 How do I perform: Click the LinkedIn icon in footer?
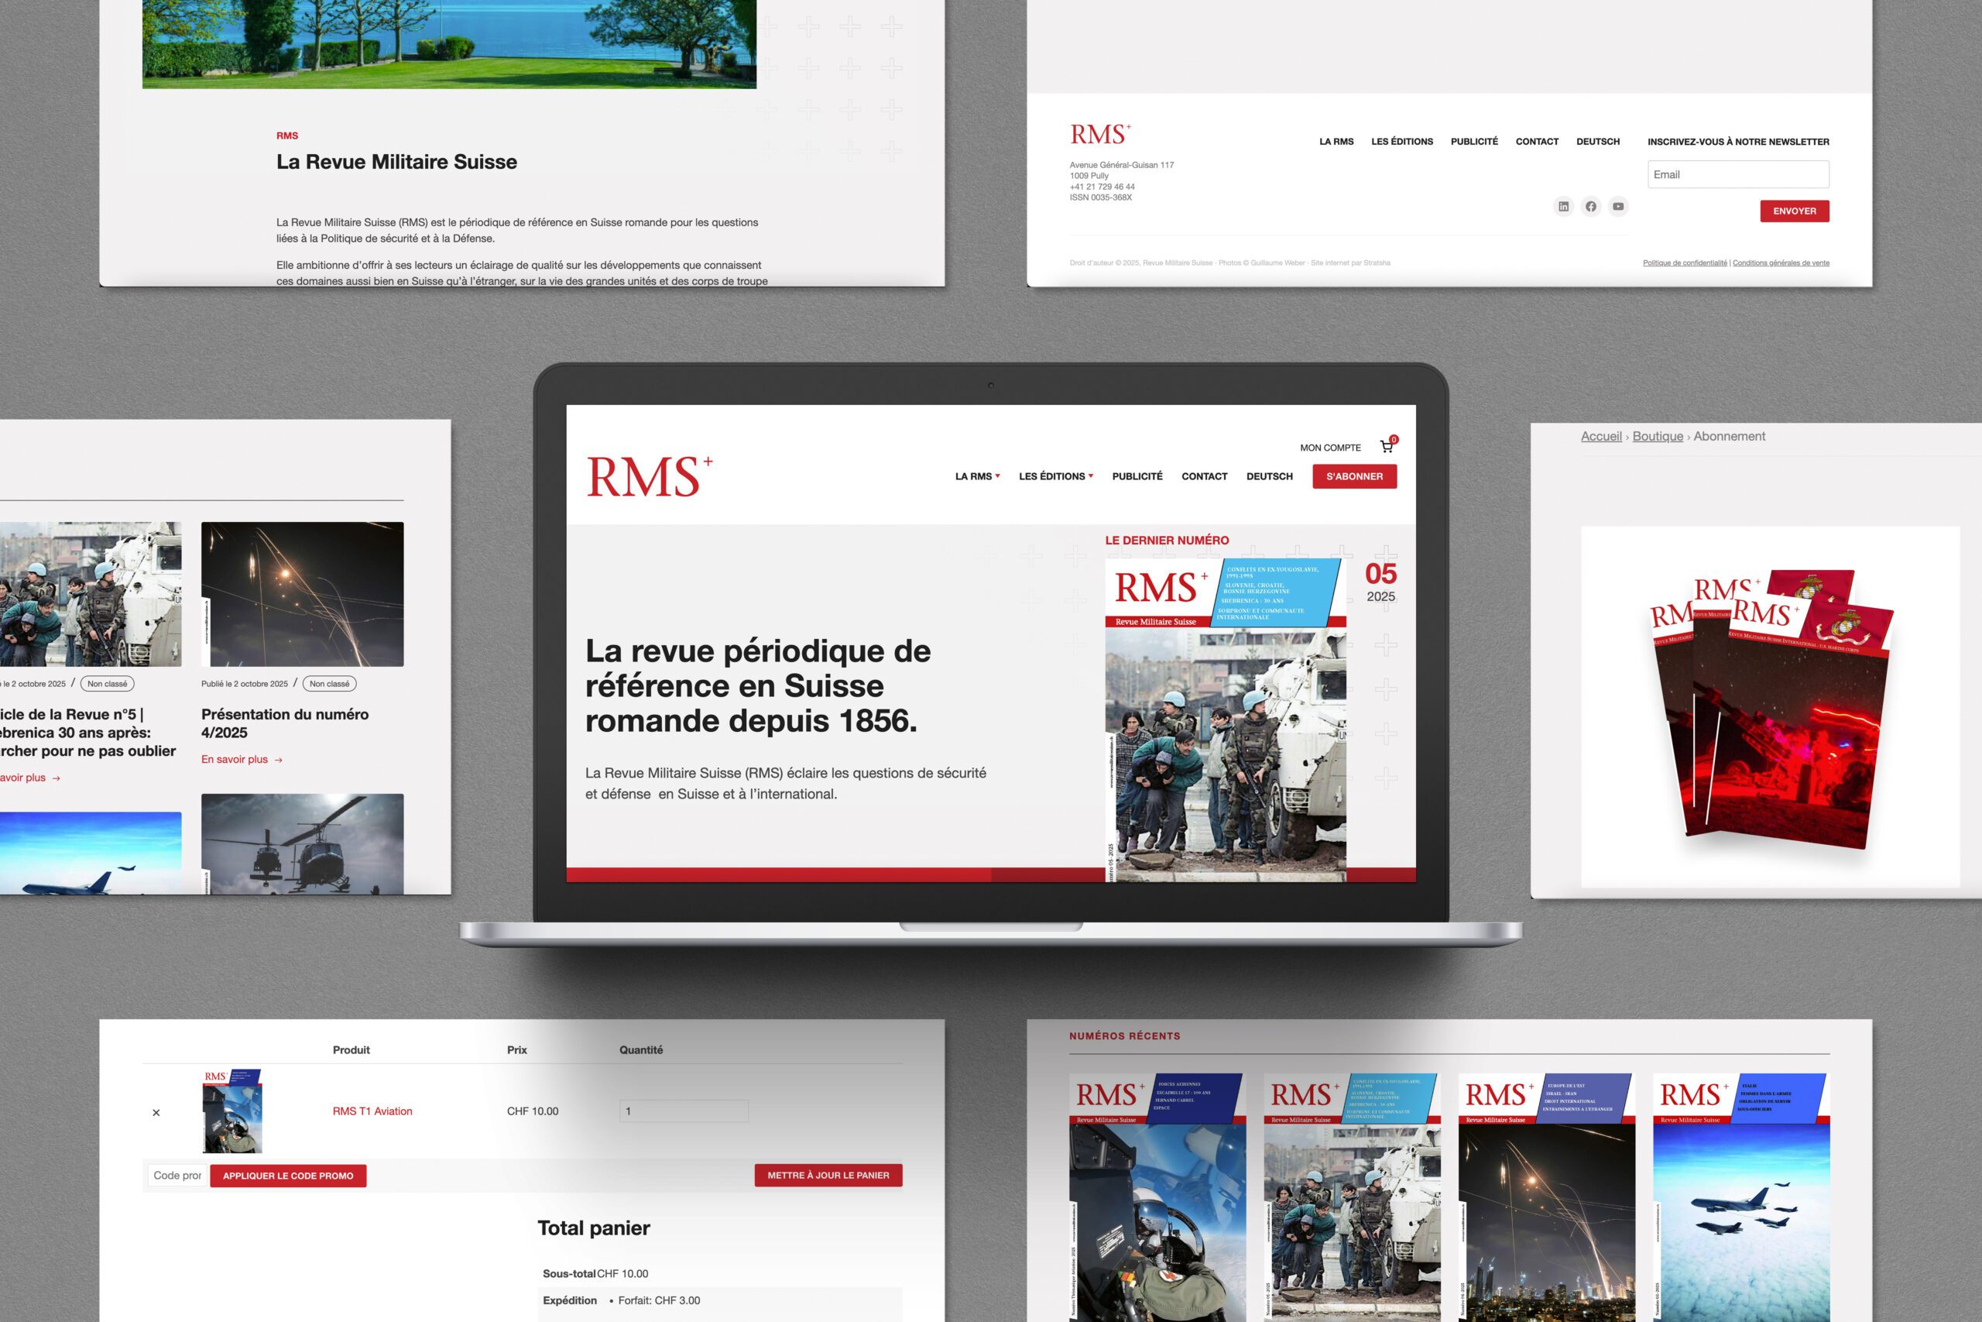1563,207
